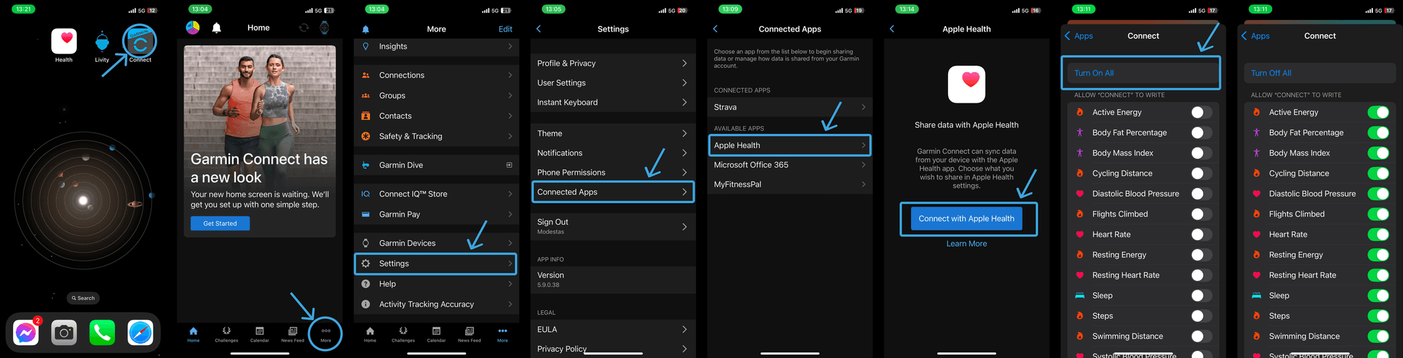Screen dimensions: 1403x358
Task: Open the Apple Health row in Available Apps
Action: click(x=790, y=145)
